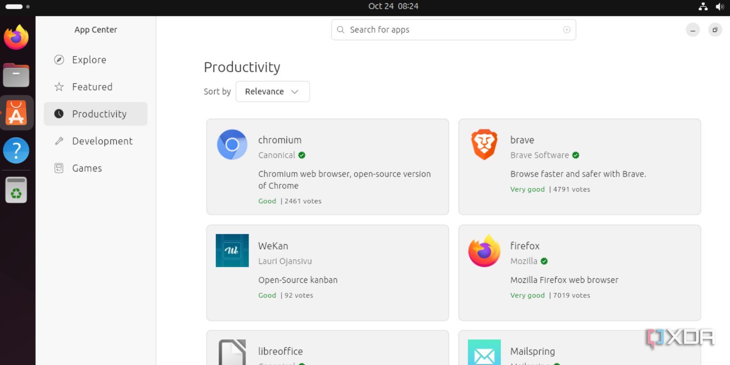Viewport: 730px width, 365px height.
Task: Click the '4791 votes' rating text
Action: pos(572,189)
